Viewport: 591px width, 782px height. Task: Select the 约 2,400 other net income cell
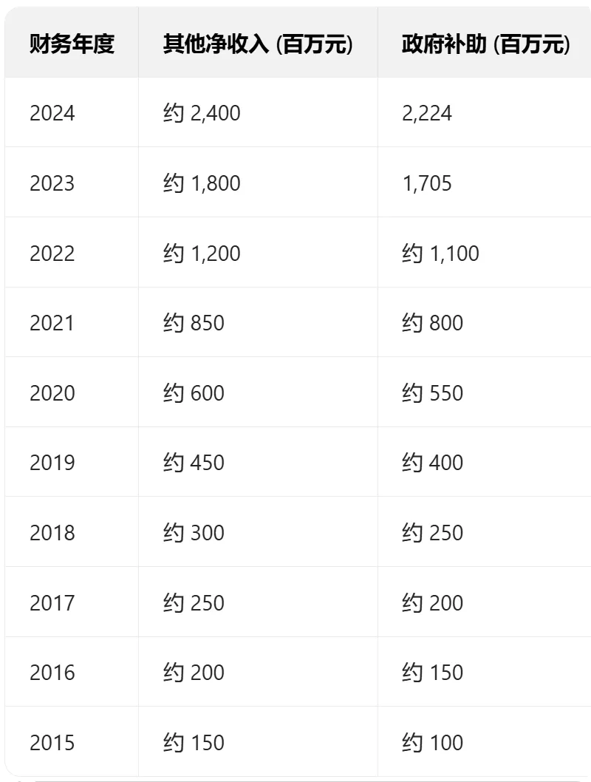[x=202, y=113]
